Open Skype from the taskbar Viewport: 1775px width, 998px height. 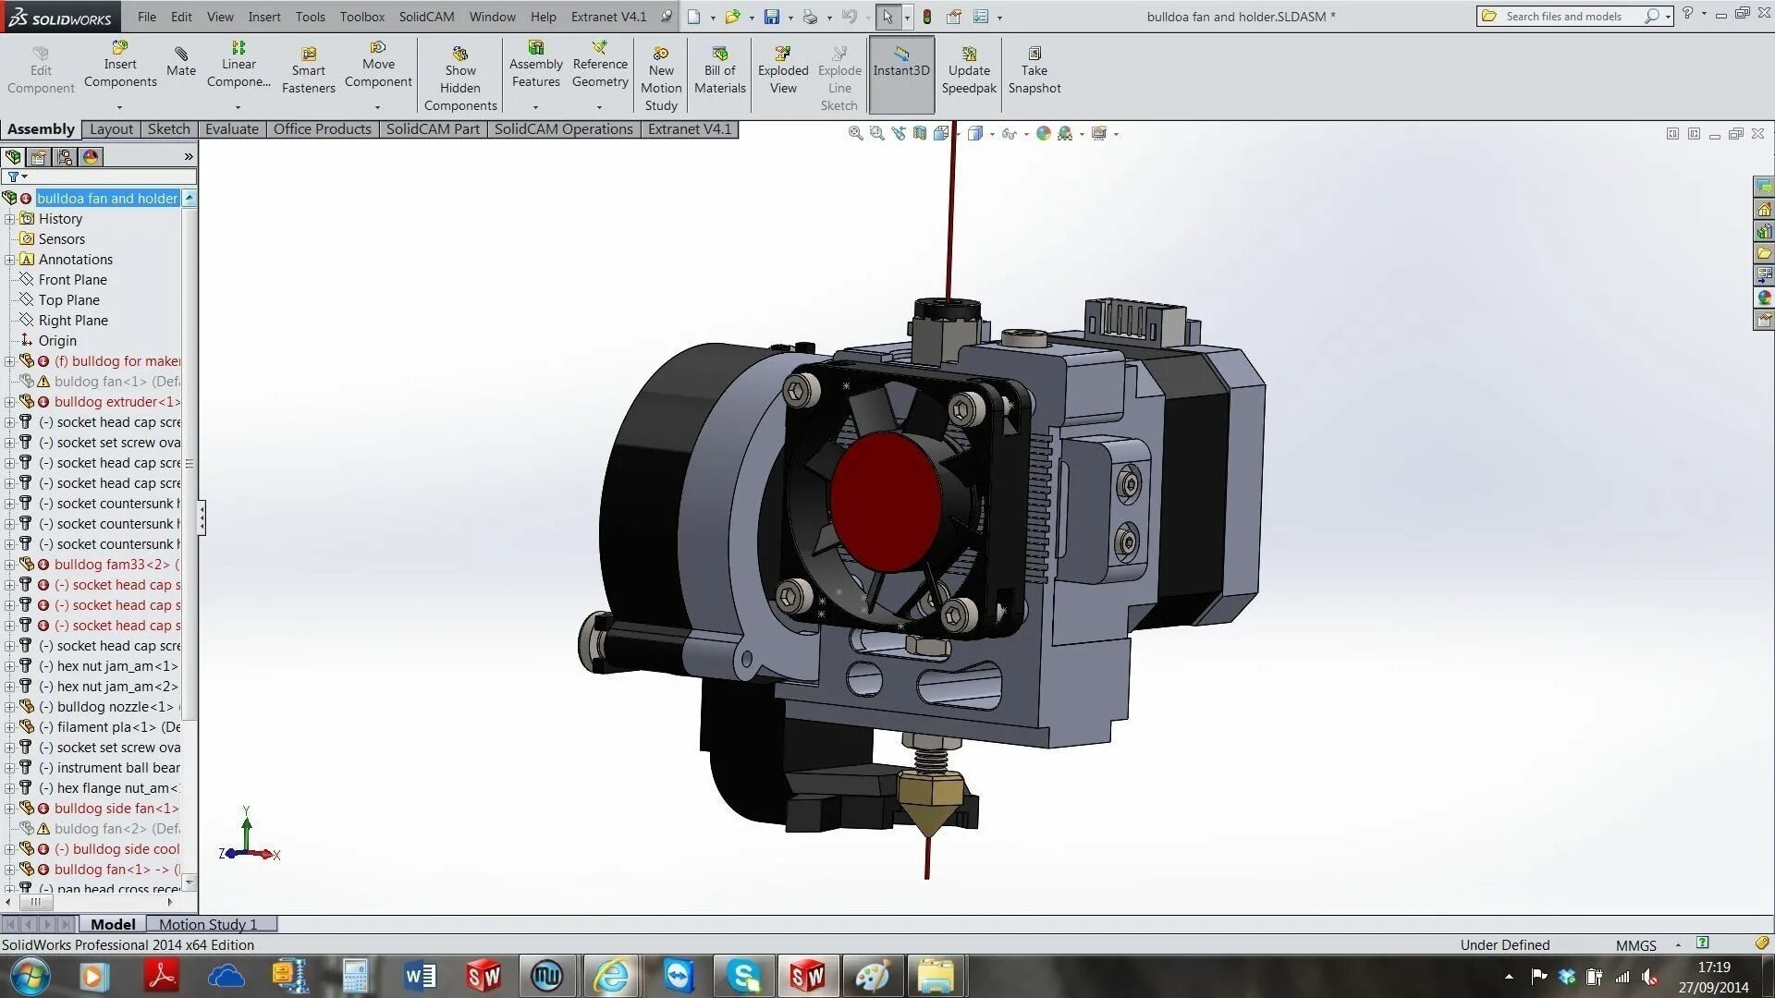[x=743, y=976]
